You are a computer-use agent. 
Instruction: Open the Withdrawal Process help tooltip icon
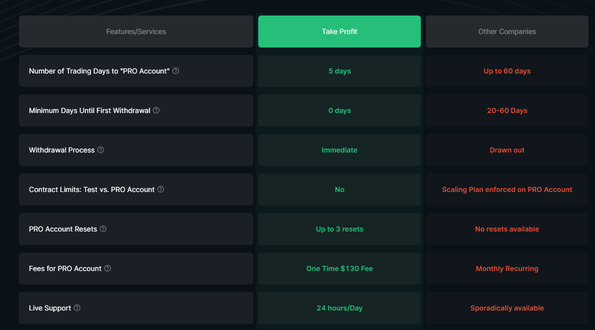(x=101, y=150)
